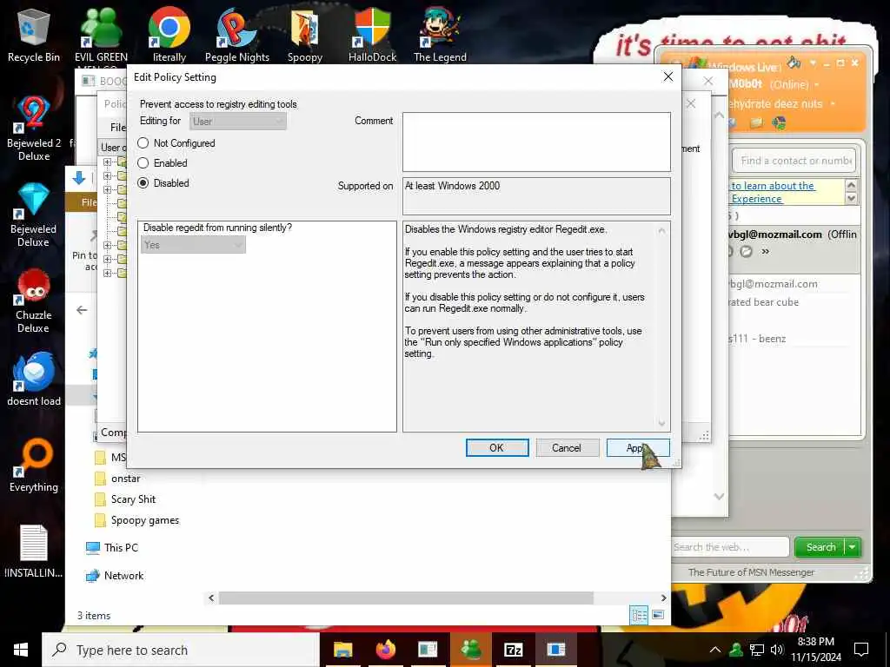Click Cancel in Edit Policy Setting

pos(567,447)
